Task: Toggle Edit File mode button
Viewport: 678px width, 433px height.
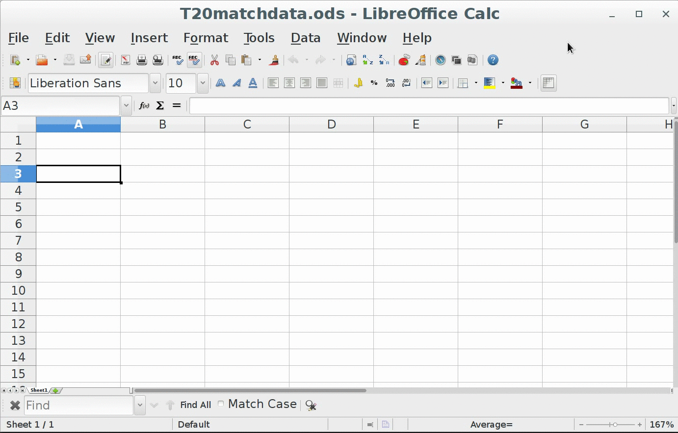Action: pos(105,60)
